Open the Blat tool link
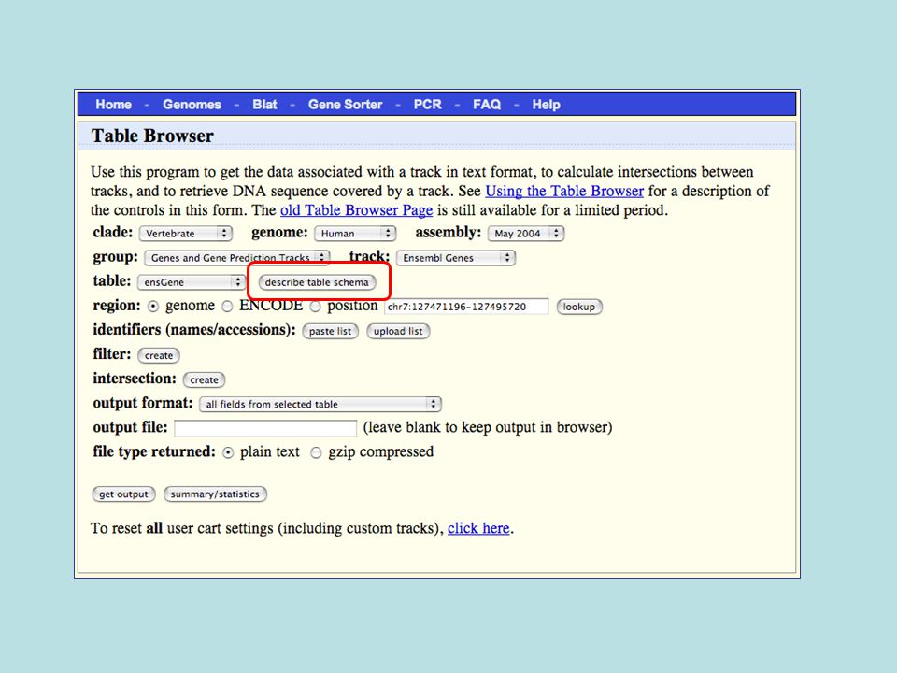The height and width of the screenshot is (673, 897). click(x=264, y=105)
